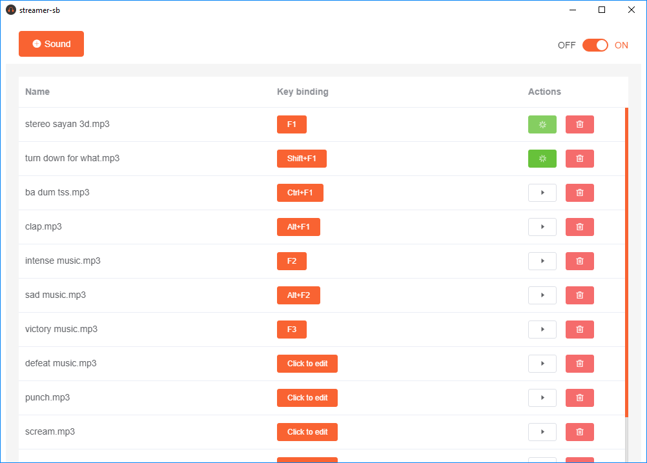The image size is (647, 463).
Task: Edit the Ctrl+F1 key binding
Action: click(300, 193)
